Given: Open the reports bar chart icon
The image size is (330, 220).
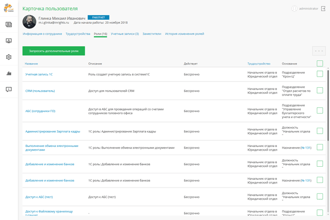Looking at the screenshot, I should point(9,74).
